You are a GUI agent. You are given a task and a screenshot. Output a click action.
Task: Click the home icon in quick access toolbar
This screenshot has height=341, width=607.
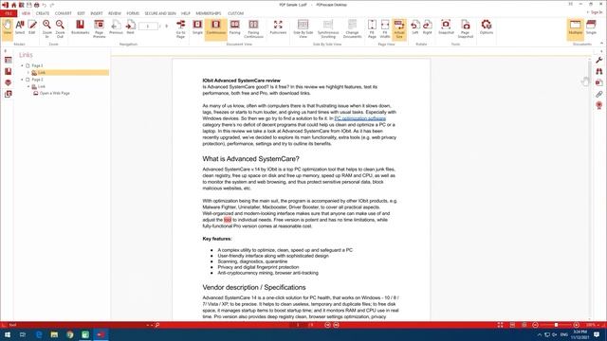point(13,5)
